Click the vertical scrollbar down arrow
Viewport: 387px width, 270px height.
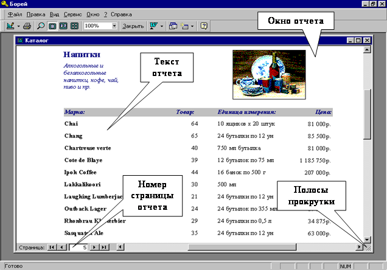366,239
